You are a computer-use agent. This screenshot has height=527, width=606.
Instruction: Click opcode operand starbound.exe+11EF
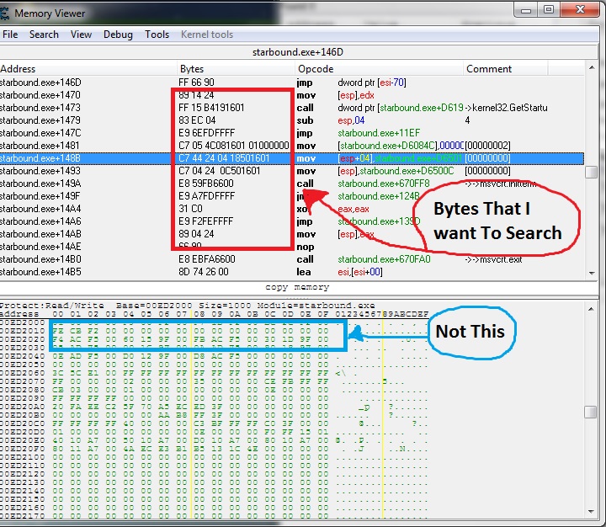tap(379, 133)
